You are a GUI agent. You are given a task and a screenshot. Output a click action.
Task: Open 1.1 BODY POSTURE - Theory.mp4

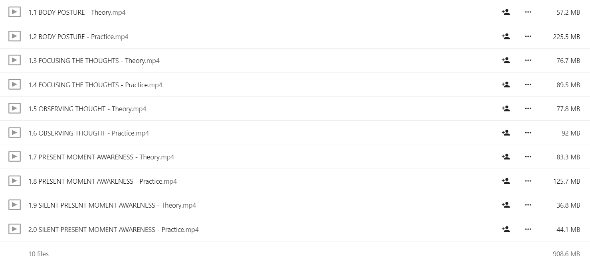(77, 12)
